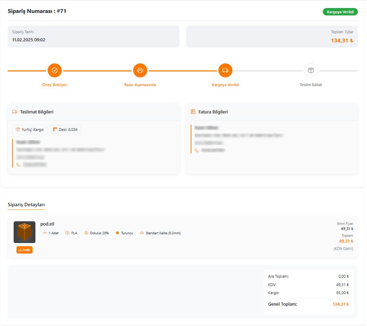The height and width of the screenshot is (326, 367).
Task: Download pod.stl with the İndir button
Action: click(x=25, y=250)
